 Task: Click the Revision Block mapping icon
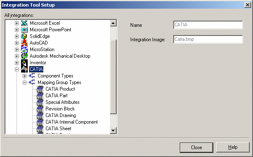[40, 109]
